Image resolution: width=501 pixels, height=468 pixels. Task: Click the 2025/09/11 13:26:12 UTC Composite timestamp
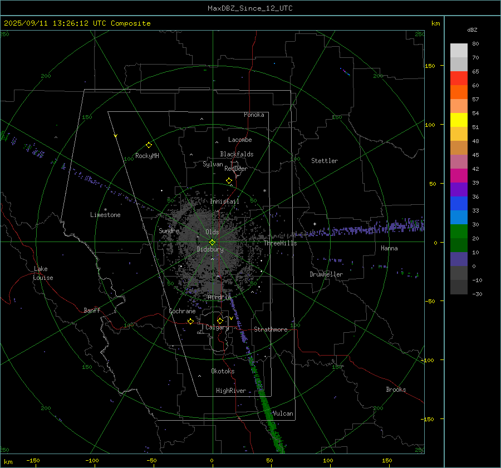coord(77,23)
